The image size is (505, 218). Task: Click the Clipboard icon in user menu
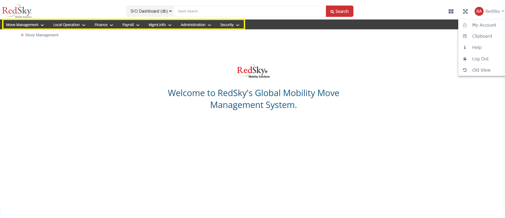point(465,36)
